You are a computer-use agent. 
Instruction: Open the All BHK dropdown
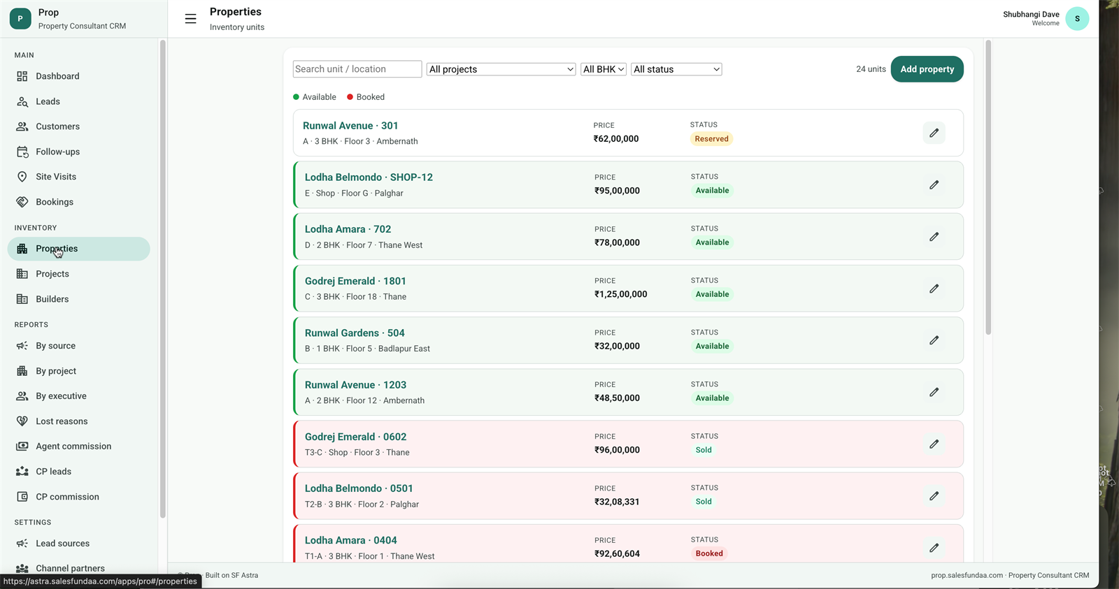[604, 69]
